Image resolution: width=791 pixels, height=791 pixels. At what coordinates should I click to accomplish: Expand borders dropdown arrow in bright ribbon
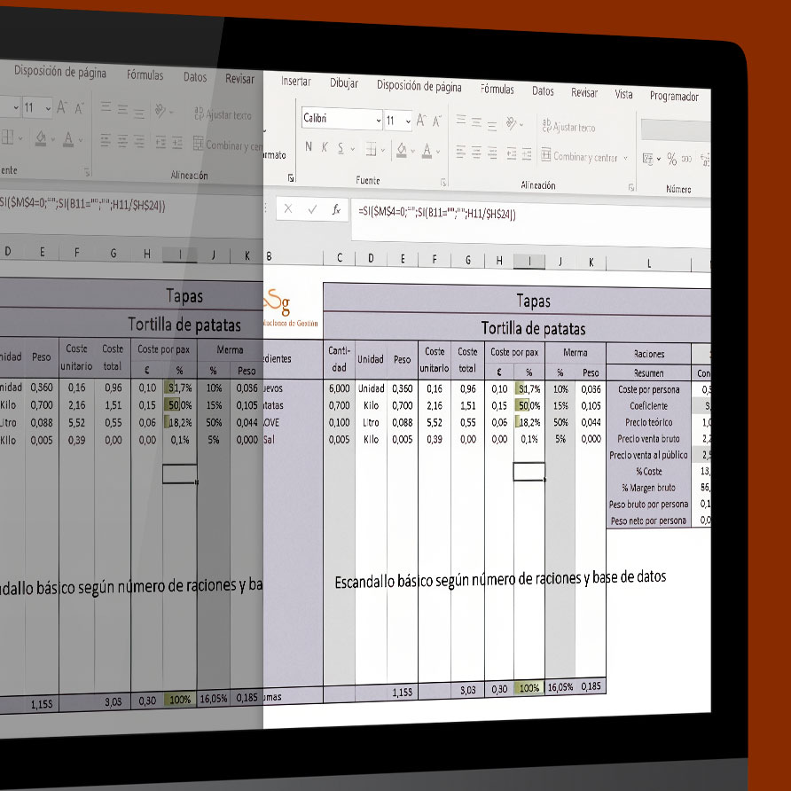(x=383, y=150)
